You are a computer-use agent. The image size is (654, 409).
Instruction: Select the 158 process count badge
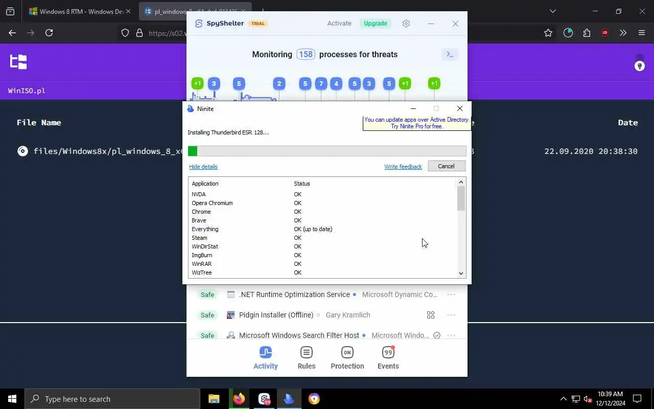click(306, 54)
